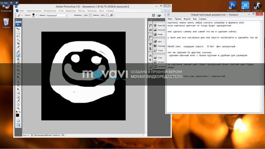Select the Magic Wand tool
Image resolution: width=265 pixels, height=149 pixels.
(x=18, y=40)
